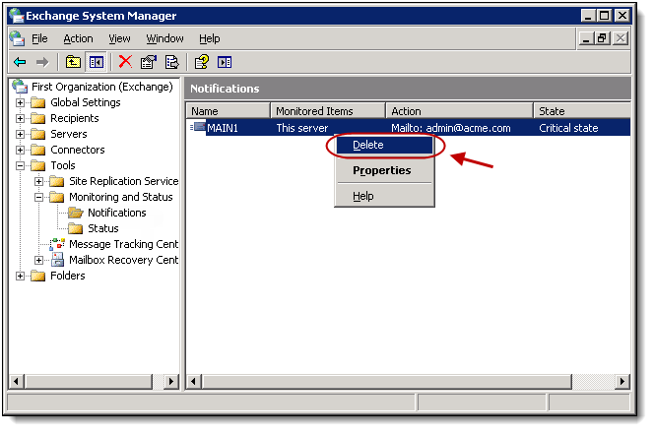Select the Tools tree item
The width and height of the screenshot is (654, 433).
[63, 166]
